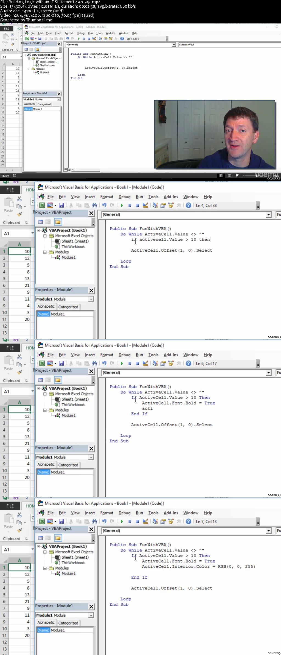
Task: Click Insert UserForm icon in 00:01:33 frame
Action: (50, 363)
